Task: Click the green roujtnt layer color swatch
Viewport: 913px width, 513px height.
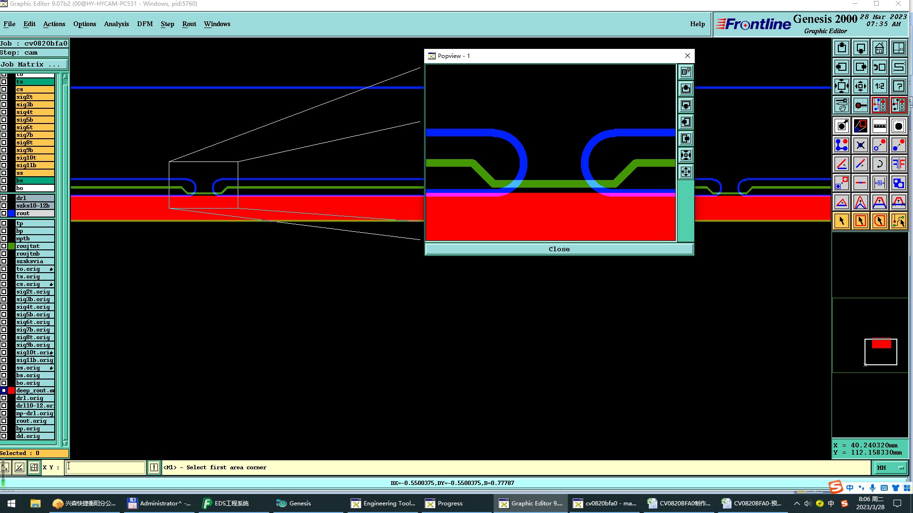Action: [x=11, y=246]
